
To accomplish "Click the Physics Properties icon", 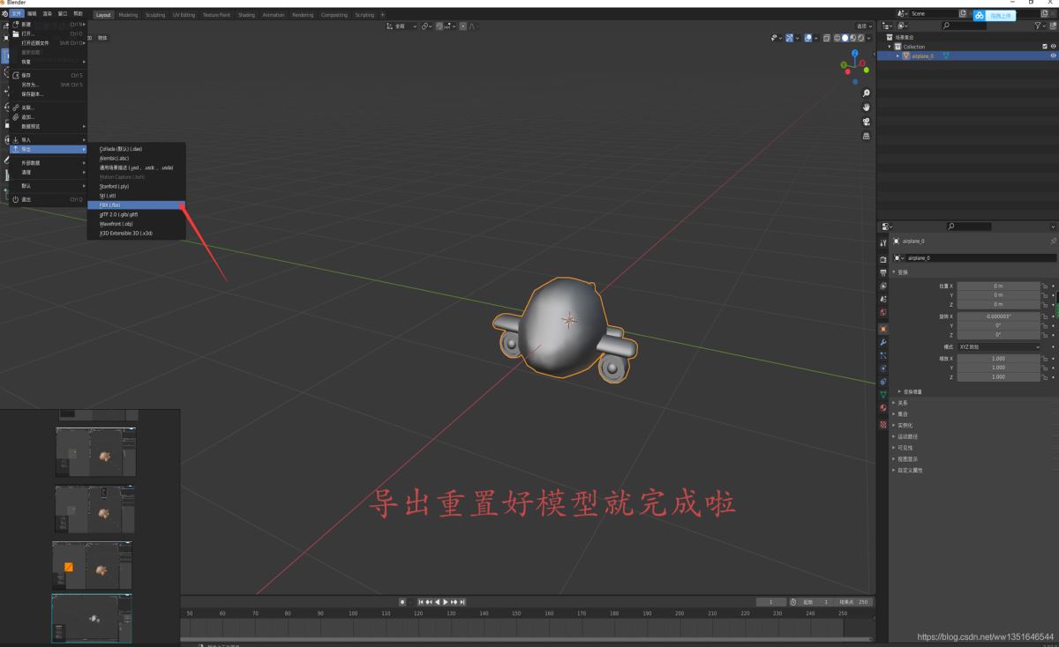I will [x=884, y=368].
